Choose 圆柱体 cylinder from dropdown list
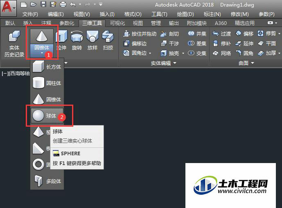 pyautogui.click(x=47, y=83)
